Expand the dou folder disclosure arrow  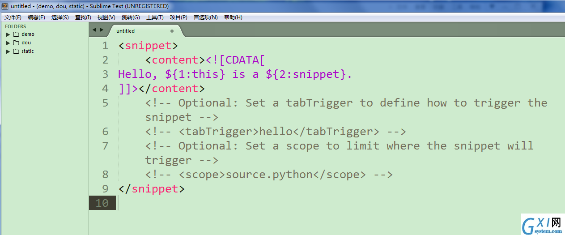[8, 43]
